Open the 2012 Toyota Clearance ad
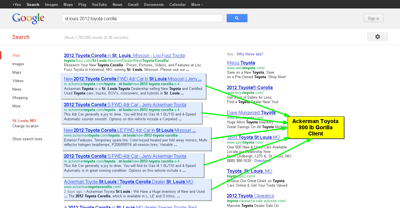This screenshot has height=208, width=400. click(x=250, y=196)
